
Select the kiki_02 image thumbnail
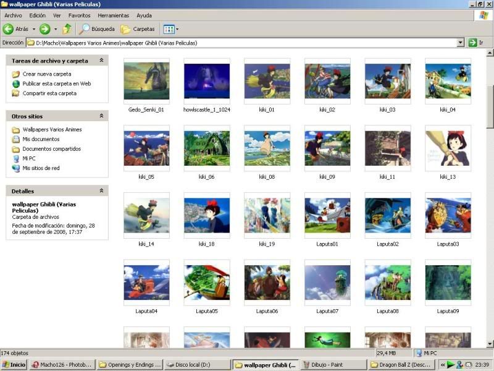click(x=327, y=81)
